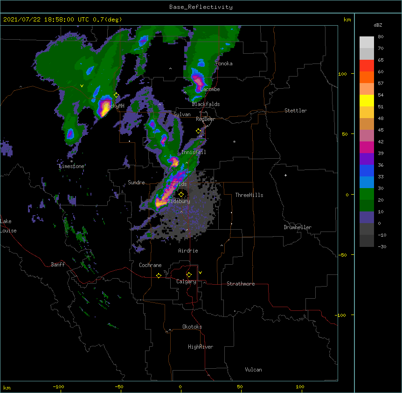Select the Banff label

pyautogui.click(x=58, y=265)
